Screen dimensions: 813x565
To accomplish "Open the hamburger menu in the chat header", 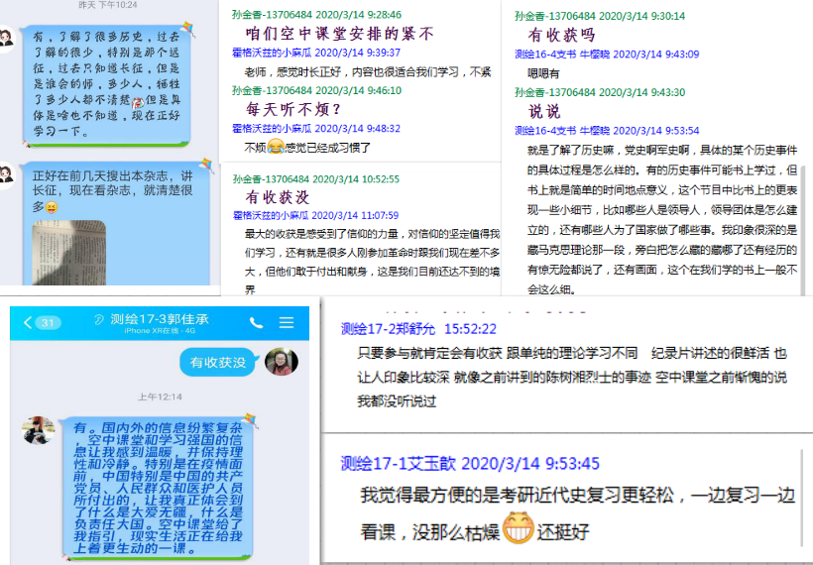I will pyautogui.click(x=287, y=323).
